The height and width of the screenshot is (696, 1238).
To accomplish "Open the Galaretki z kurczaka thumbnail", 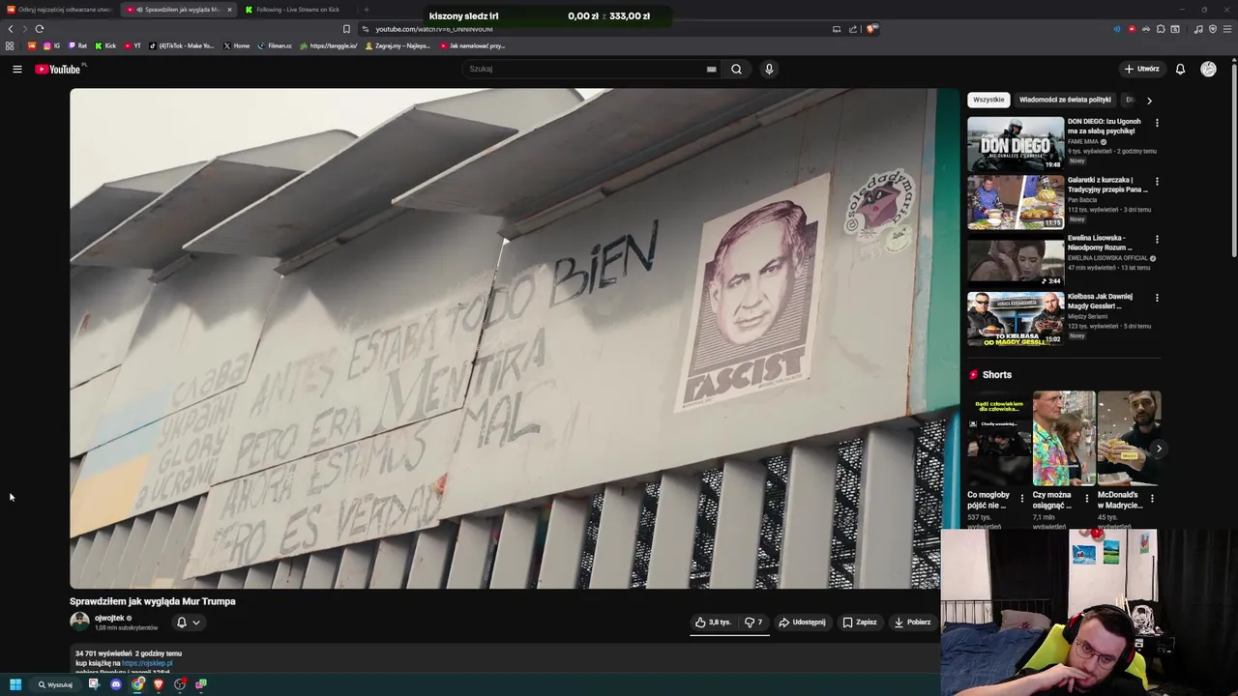I will (1016, 201).
